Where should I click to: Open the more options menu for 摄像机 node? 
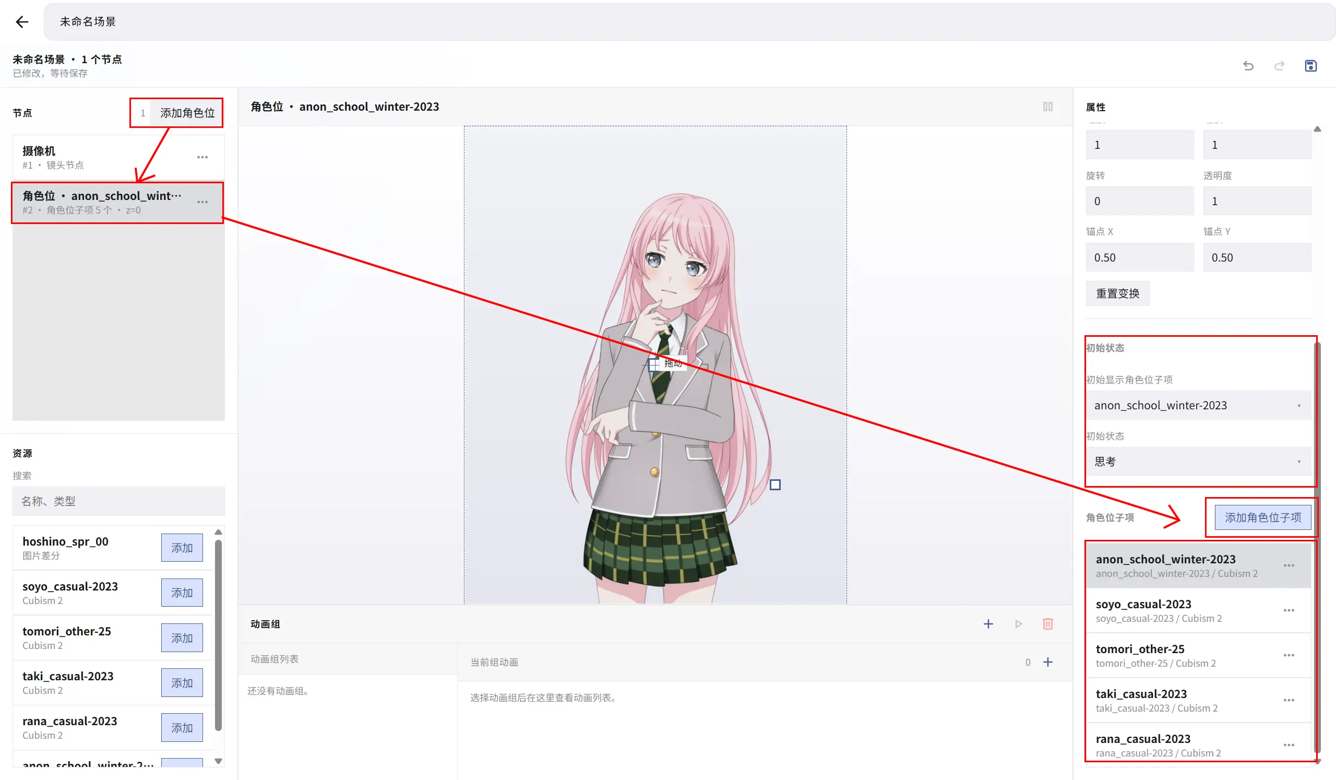pos(202,158)
